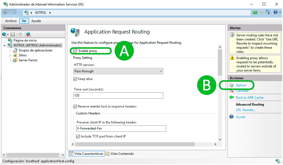The width and height of the screenshot is (283, 165).
Task: Collapse the 4STROL server node
Action: click(4, 46)
